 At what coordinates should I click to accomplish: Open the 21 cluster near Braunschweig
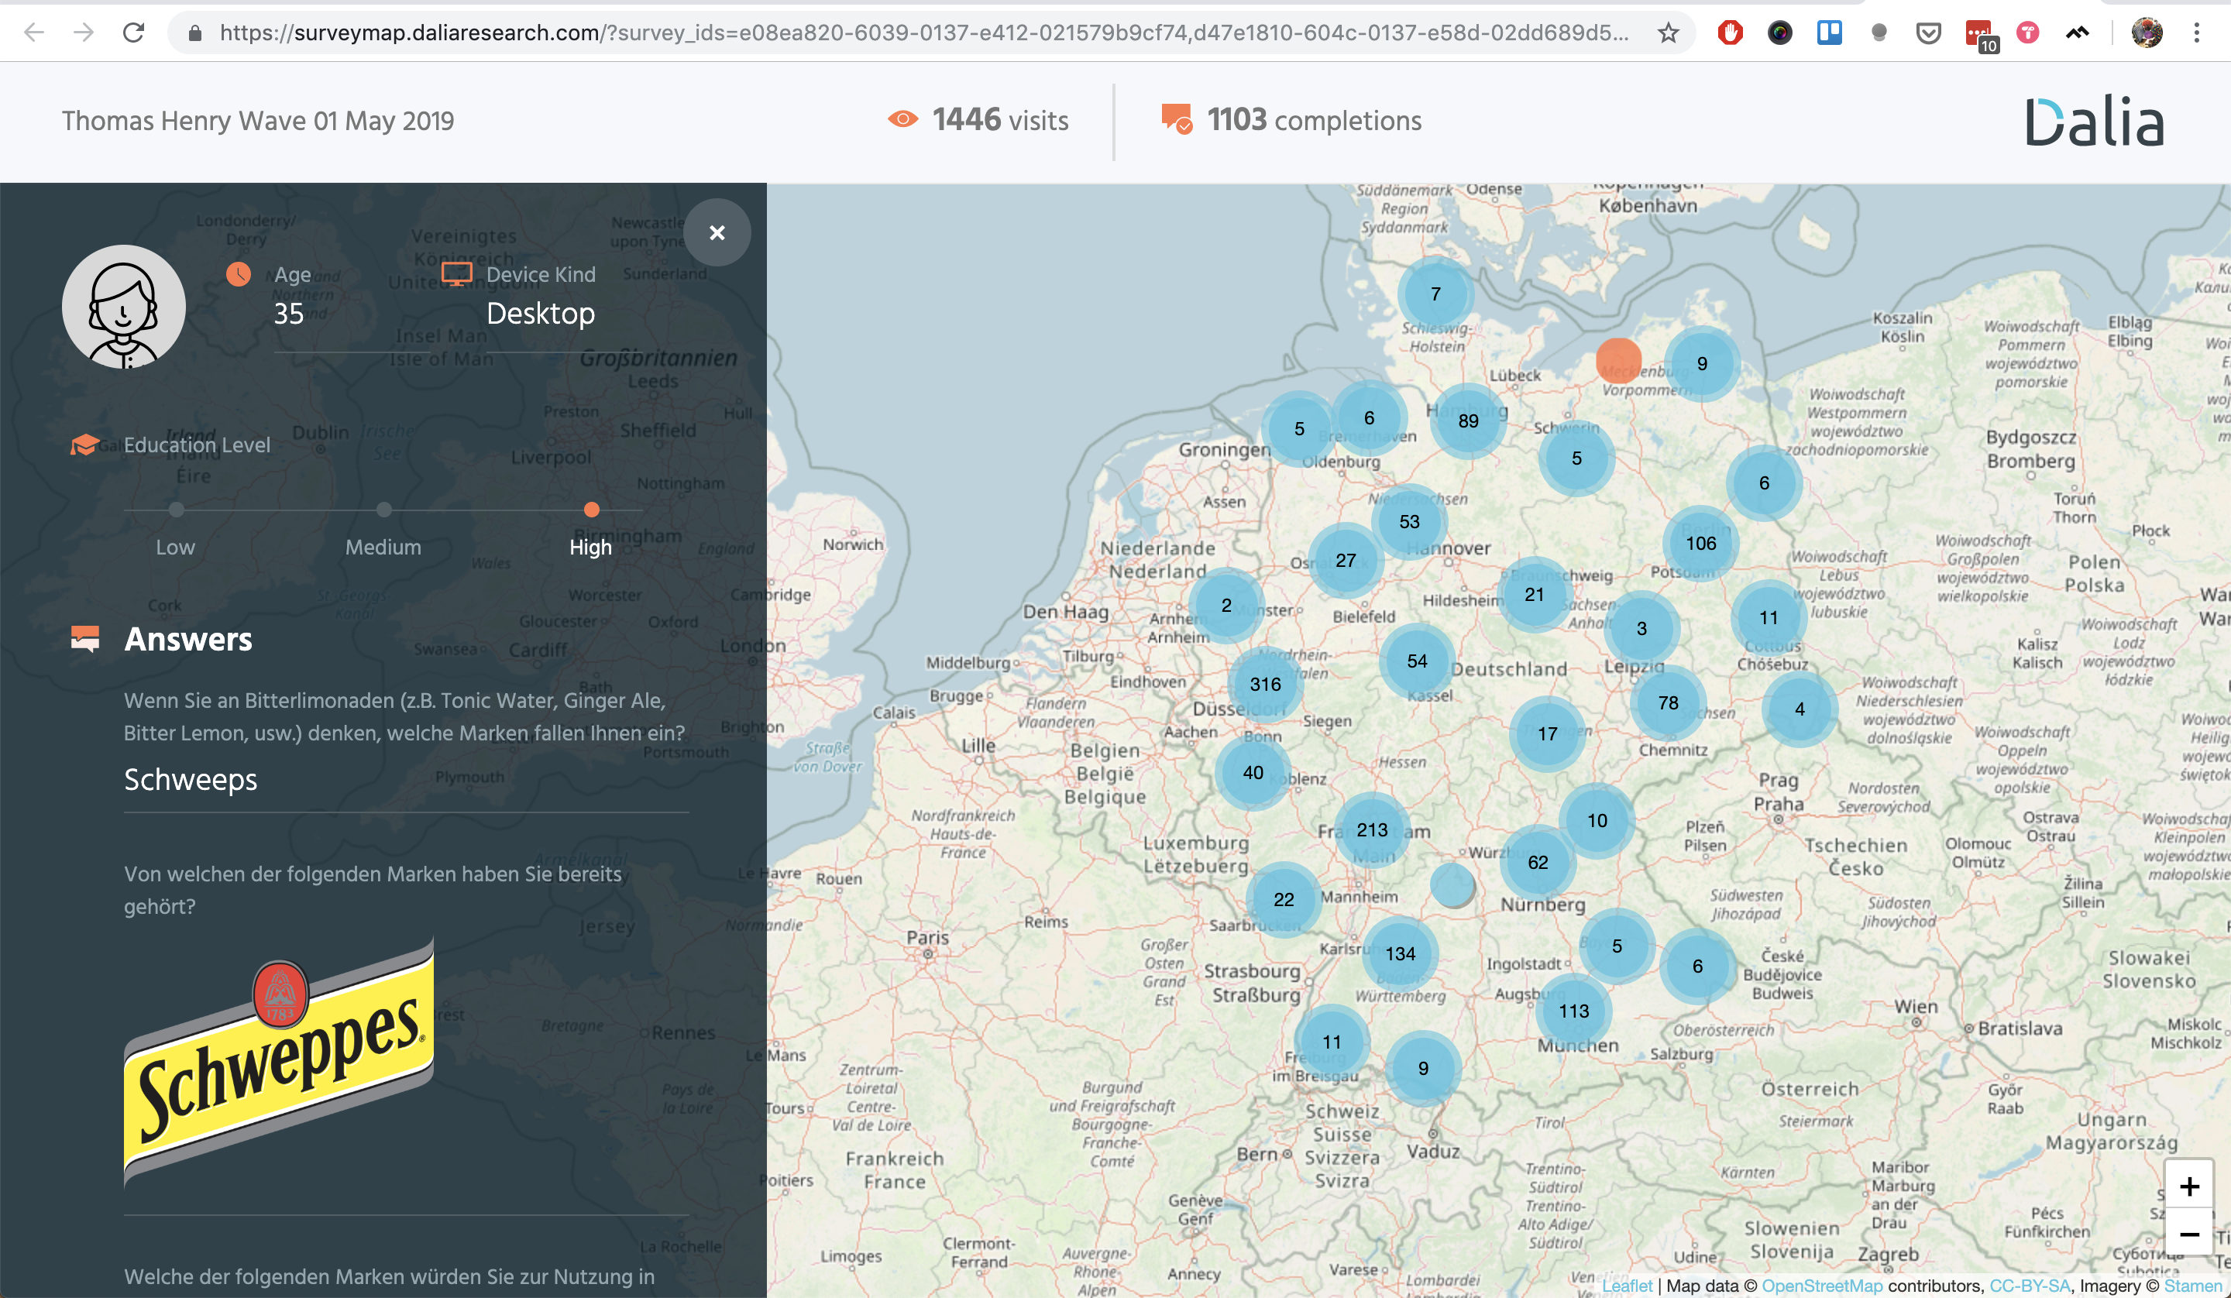click(x=1535, y=594)
